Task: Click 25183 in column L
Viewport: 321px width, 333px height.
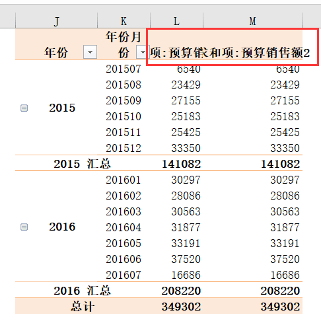Action: pos(186,116)
